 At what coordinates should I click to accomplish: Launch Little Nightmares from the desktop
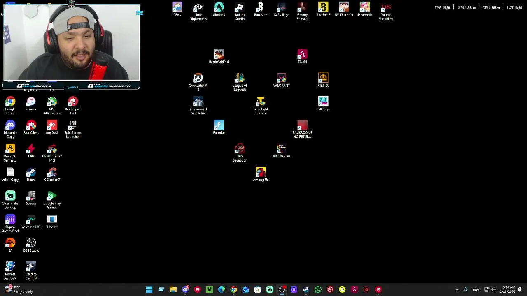click(x=198, y=12)
